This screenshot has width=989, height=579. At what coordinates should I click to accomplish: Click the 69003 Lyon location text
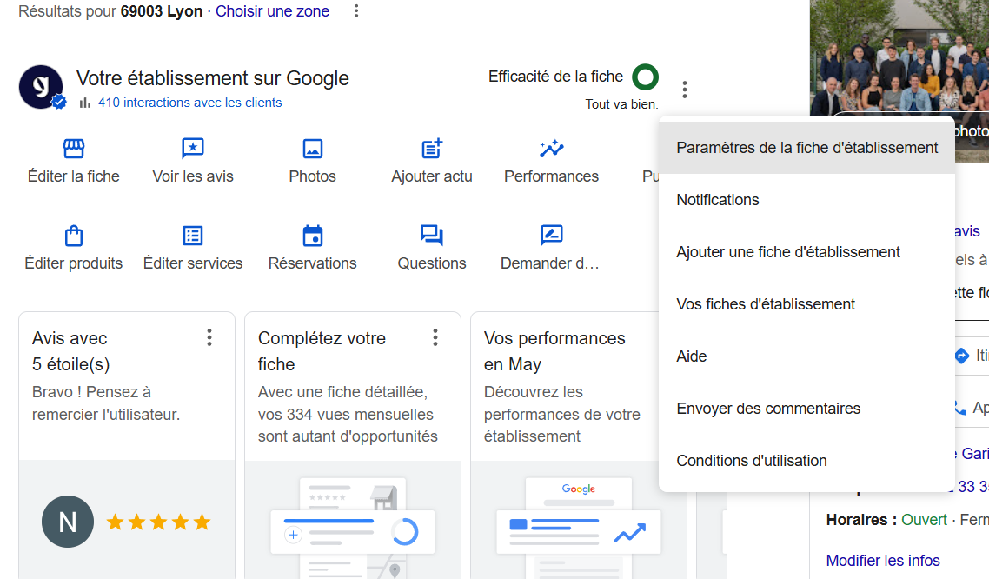[162, 11]
